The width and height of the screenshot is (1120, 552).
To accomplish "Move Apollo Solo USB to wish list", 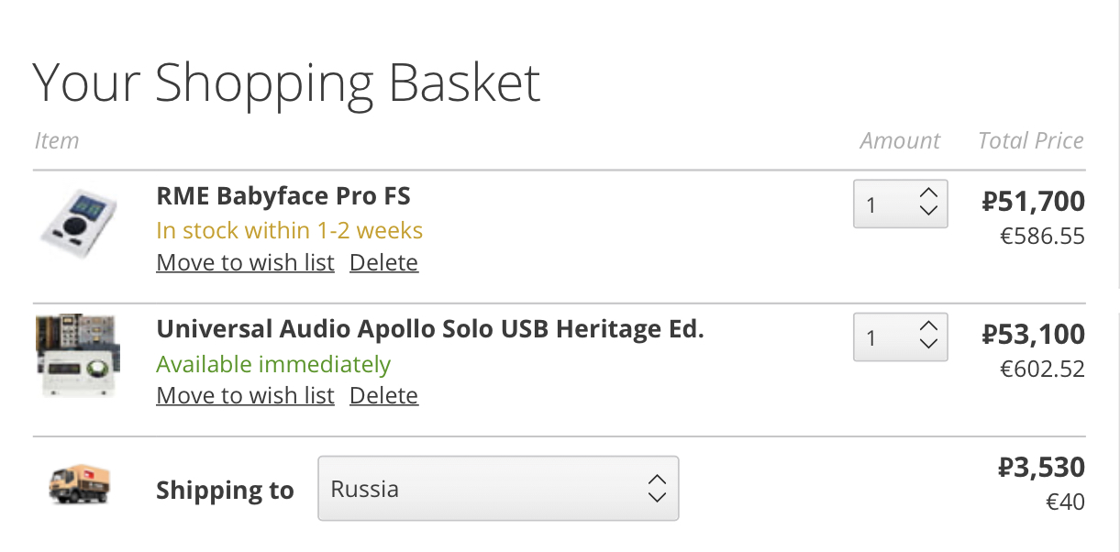I will pyautogui.click(x=246, y=395).
